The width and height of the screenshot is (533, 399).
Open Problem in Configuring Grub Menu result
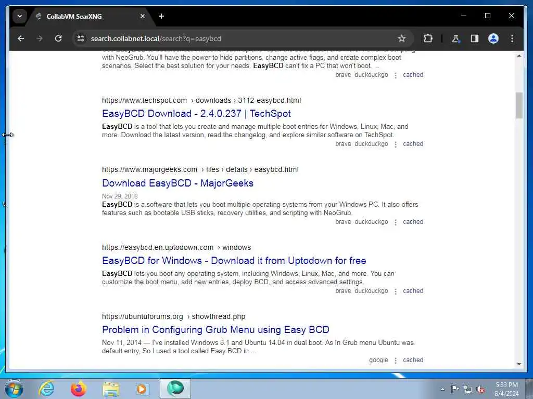pyautogui.click(x=215, y=330)
